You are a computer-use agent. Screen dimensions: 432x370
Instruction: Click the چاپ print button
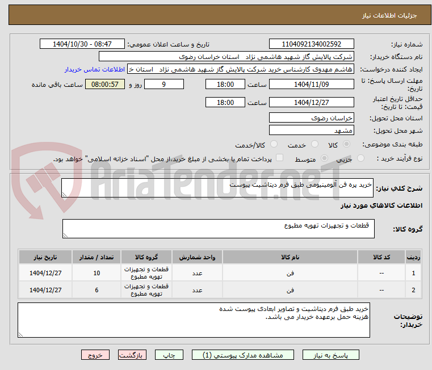(169, 355)
